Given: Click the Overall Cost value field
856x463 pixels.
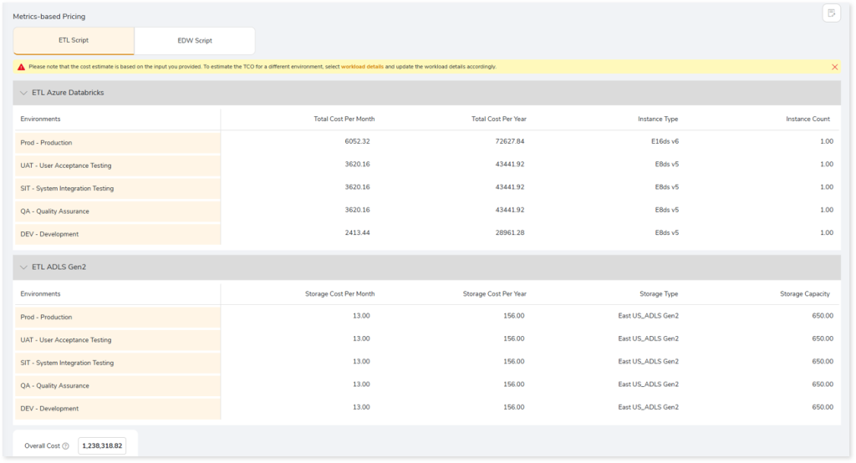Looking at the screenshot, I should coord(102,446).
